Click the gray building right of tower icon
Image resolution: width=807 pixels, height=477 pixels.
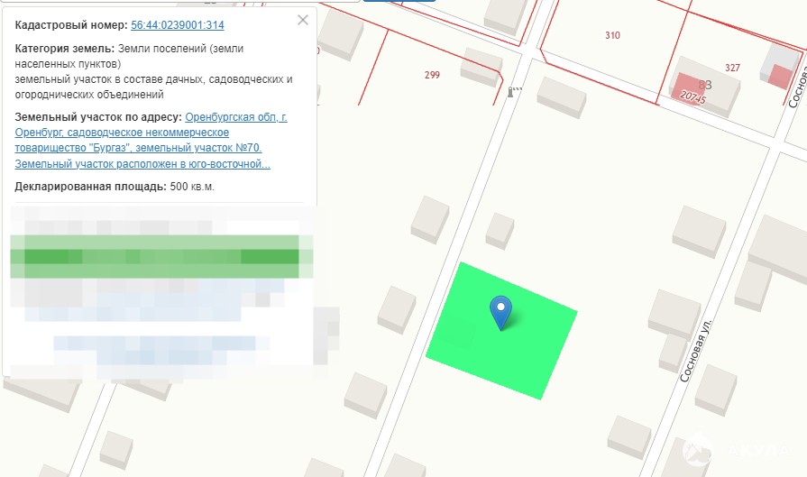pos(561,95)
